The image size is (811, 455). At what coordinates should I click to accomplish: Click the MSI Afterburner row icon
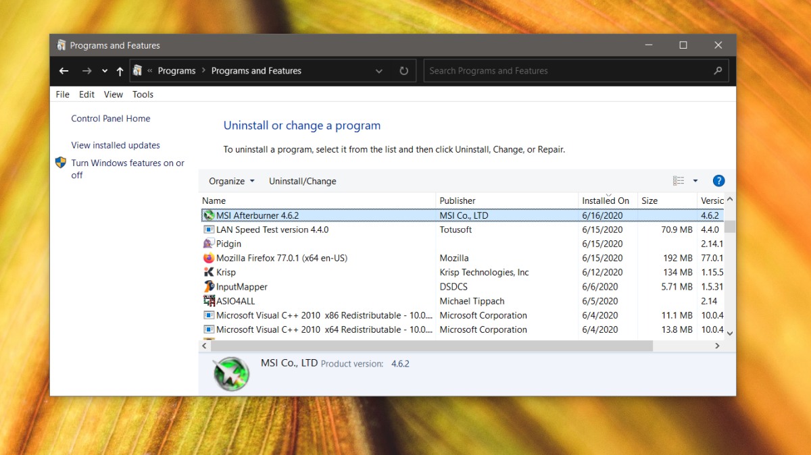209,215
